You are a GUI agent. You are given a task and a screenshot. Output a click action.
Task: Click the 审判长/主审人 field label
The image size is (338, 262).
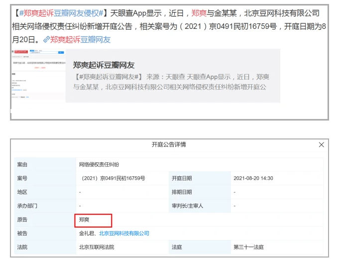point(187,206)
